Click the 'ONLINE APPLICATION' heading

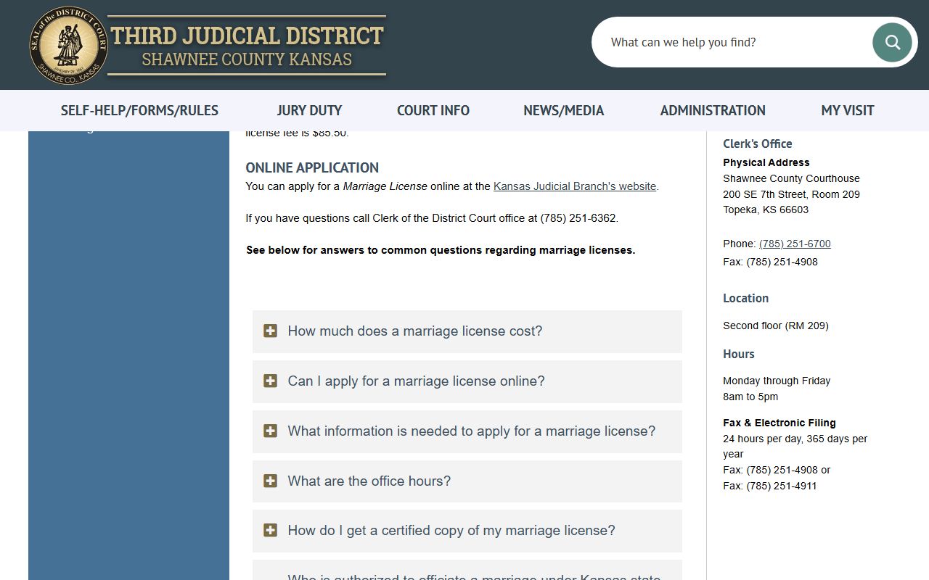pyautogui.click(x=312, y=167)
